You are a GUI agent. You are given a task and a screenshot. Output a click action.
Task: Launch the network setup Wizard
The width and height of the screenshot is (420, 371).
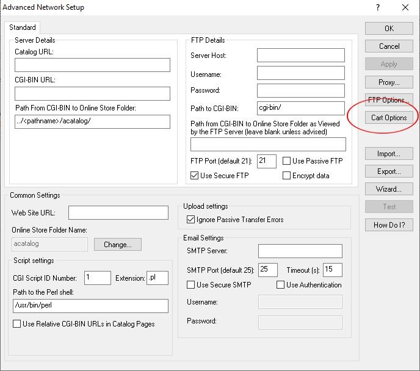point(389,189)
